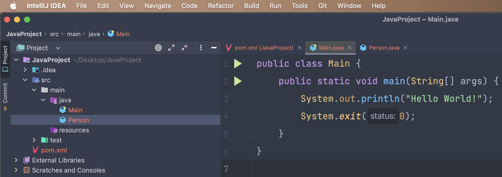This screenshot has width=502, height=177.
Task: Click the Expand All icon in Project panel
Action: pyautogui.click(x=171, y=48)
